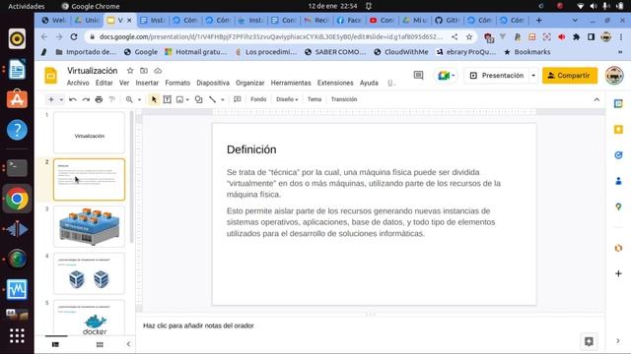Viewport: 631px width, 354px height.
Task: Click the Google Slides home logo
Action: pyautogui.click(x=50, y=76)
